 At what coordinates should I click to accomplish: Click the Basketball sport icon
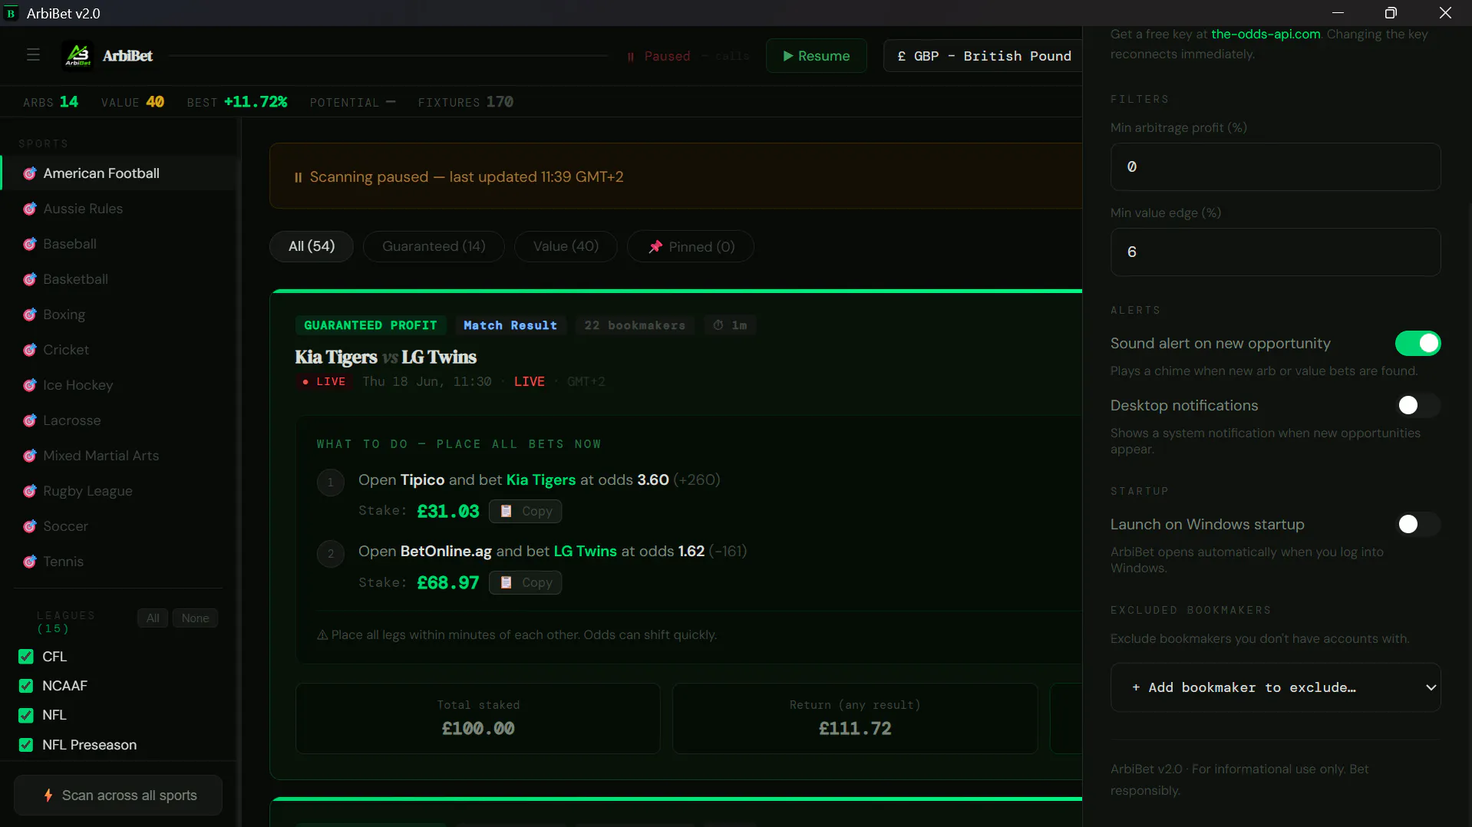(30, 279)
